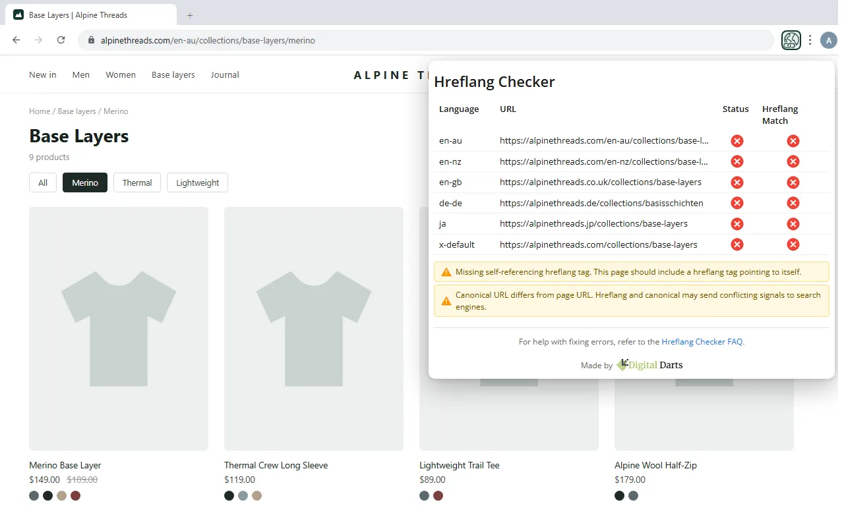Open the Journal navigation item
This screenshot has width=844, height=527.
[x=225, y=74]
